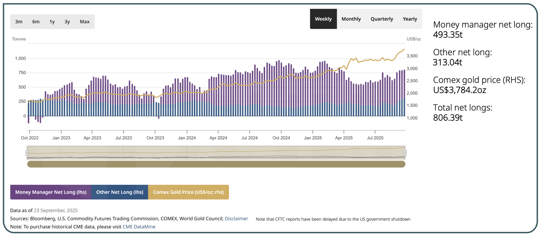The width and height of the screenshot is (540, 235).
Task: Visit the CME DataMine link
Action: click(139, 227)
